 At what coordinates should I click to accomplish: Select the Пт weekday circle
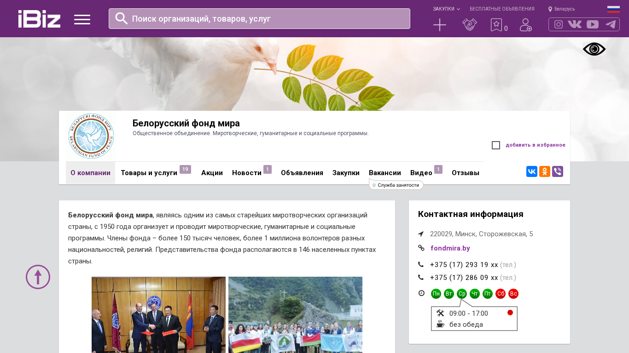488,294
